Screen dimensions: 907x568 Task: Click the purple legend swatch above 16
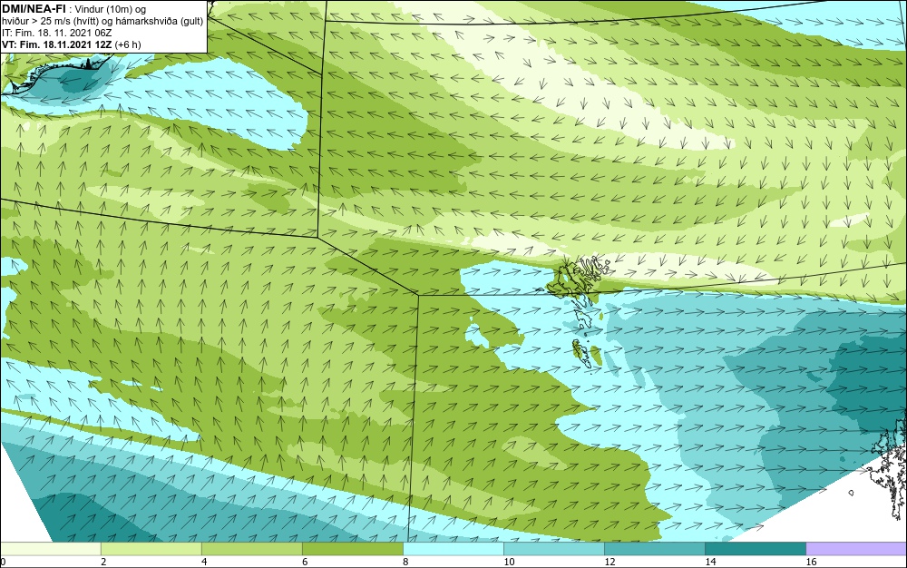click(856, 549)
